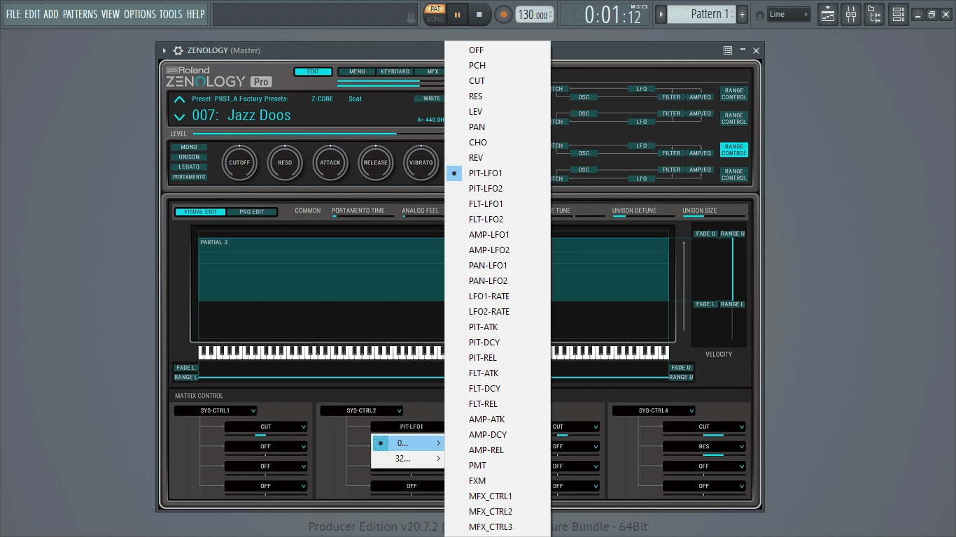Click the orange record button

503,14
